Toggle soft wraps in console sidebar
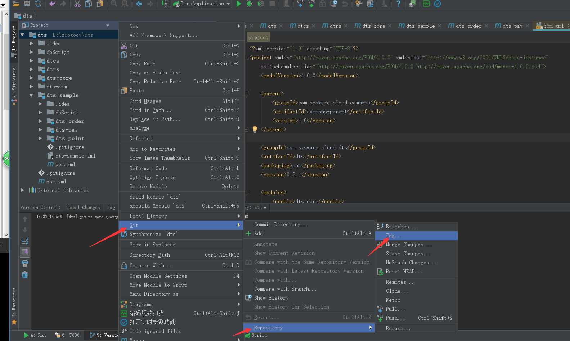This screenshot has width=570, height=341. pos(25,241)
